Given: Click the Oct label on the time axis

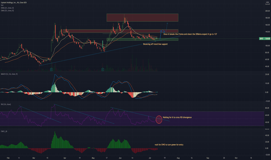Looking at the screenshot, I should coord(236,158).
